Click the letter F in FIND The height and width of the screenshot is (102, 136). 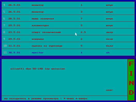[x=131, y=64]
